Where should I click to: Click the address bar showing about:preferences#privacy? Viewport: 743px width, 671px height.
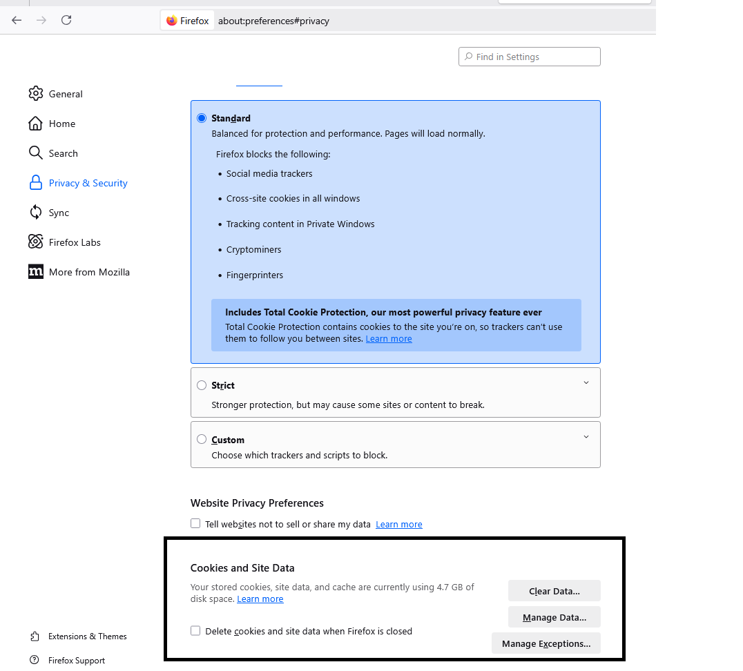tap(273, 21)
